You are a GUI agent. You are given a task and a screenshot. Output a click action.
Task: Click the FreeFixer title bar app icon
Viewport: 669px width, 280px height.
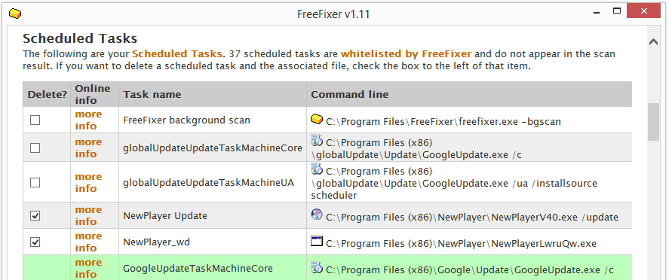pyautogui.click(x=15, y=14)
